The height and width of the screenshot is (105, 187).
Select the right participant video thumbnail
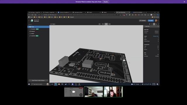(113, 92)
